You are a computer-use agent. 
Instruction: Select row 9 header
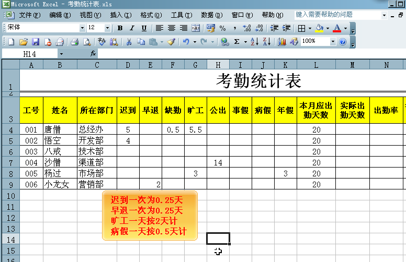(10, 184)
